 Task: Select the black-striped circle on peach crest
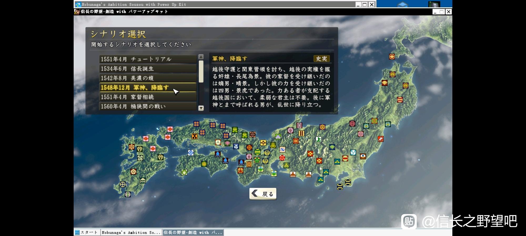point(252,135)
